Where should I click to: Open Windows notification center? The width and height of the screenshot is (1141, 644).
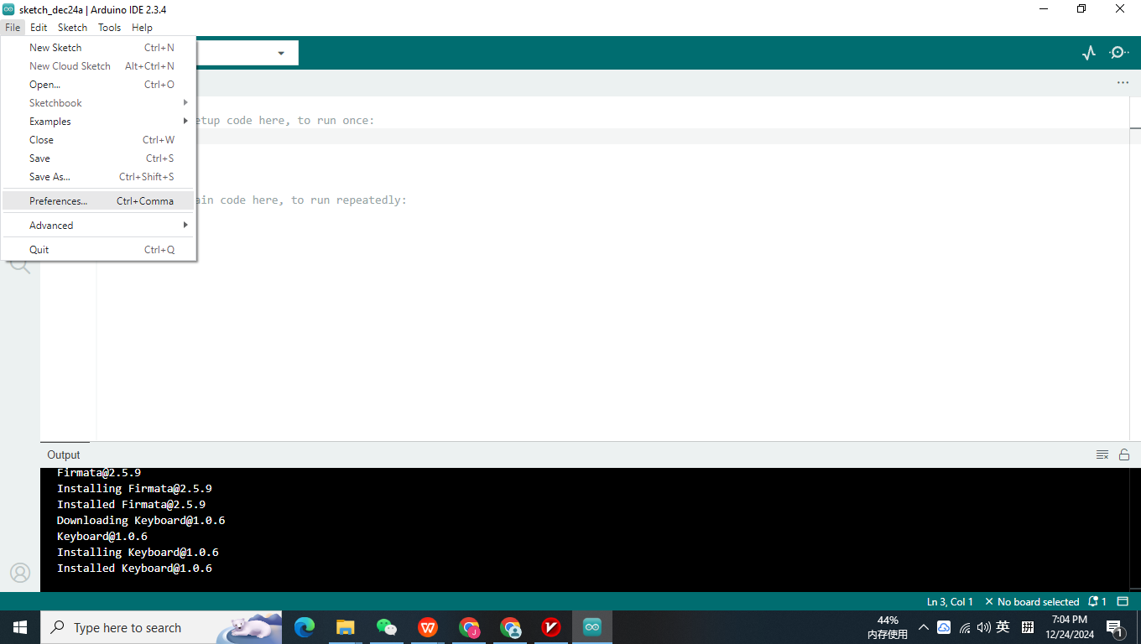tap(1115, 627)
